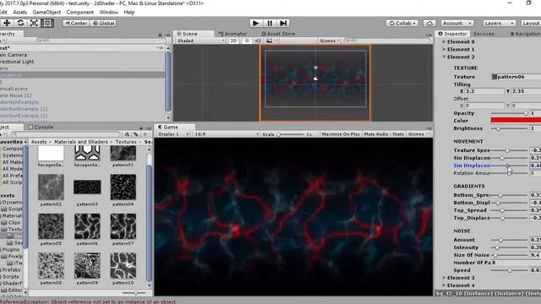Screen dimensions: 541x304
Task: Open the Shaded draw mode dropdown
Action: pyautogui.click(x=200, y=41)
